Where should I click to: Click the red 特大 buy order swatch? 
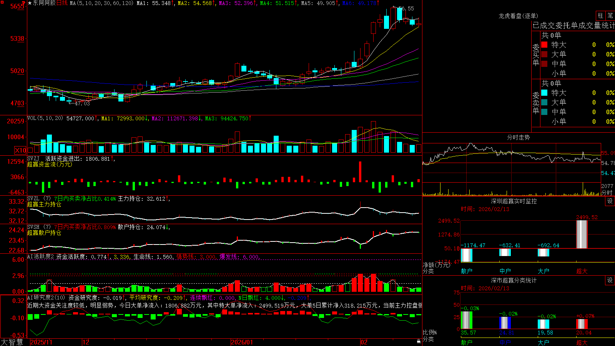(544, 45)
